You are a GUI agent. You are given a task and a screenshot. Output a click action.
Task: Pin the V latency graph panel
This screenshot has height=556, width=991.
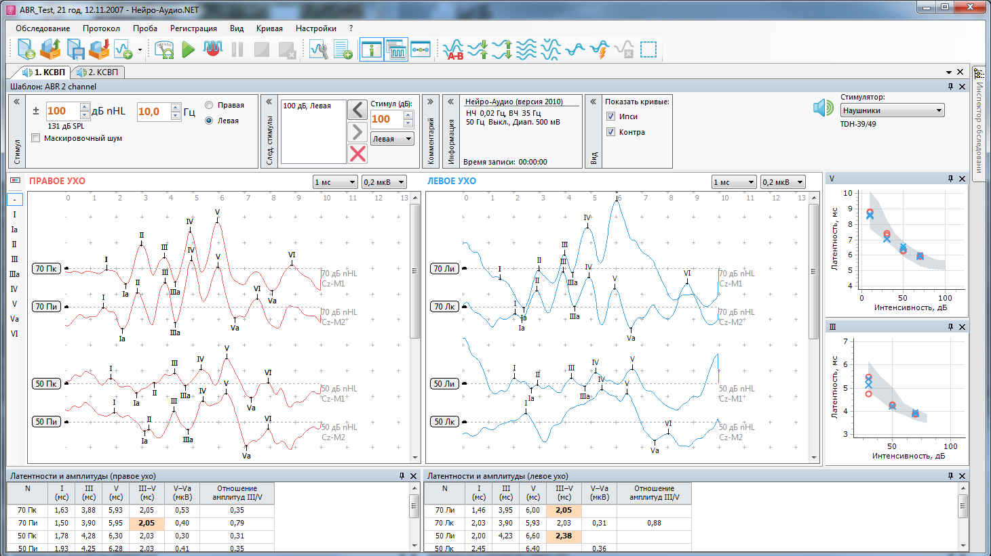pos(950,179)
